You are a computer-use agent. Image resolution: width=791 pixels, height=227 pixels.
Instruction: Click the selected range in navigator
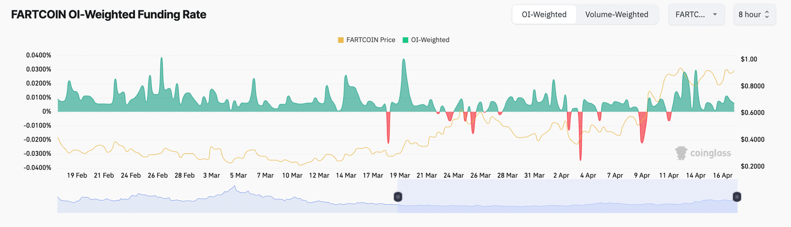point(567,196)
